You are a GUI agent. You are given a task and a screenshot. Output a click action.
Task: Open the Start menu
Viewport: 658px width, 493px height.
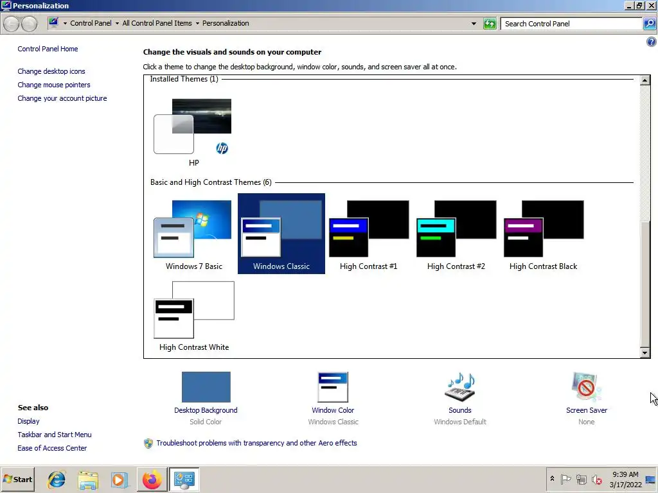pyautogui.click(x=17, y=479)
